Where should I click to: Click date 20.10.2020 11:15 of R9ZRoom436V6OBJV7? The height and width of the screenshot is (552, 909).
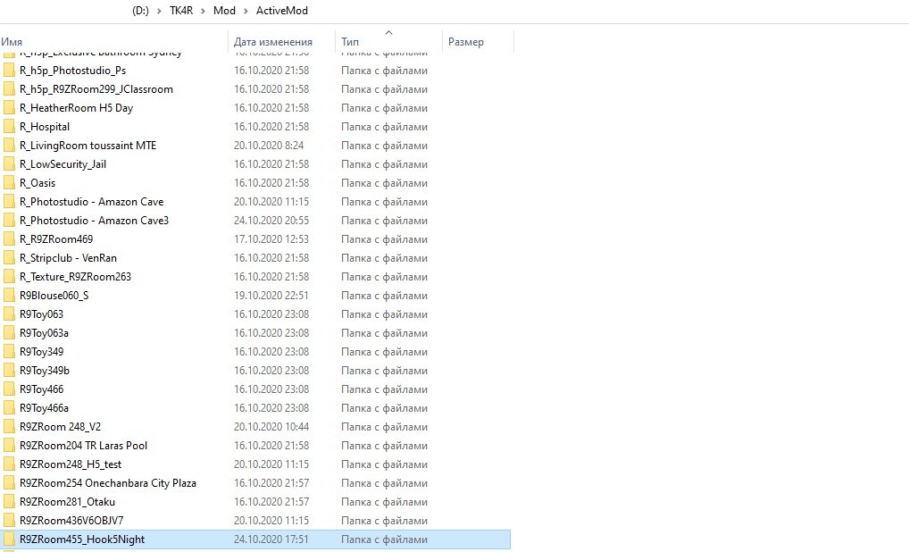pos(271,521)
